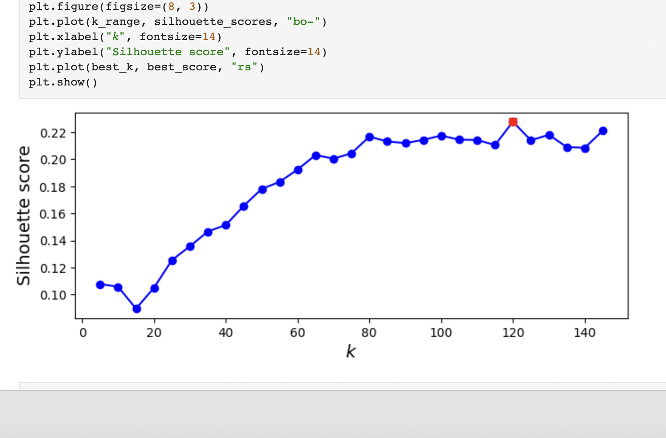
Task: Click the "k" string in plt.xlabel code
Action: pyautogui.click(x=115, y=37)
